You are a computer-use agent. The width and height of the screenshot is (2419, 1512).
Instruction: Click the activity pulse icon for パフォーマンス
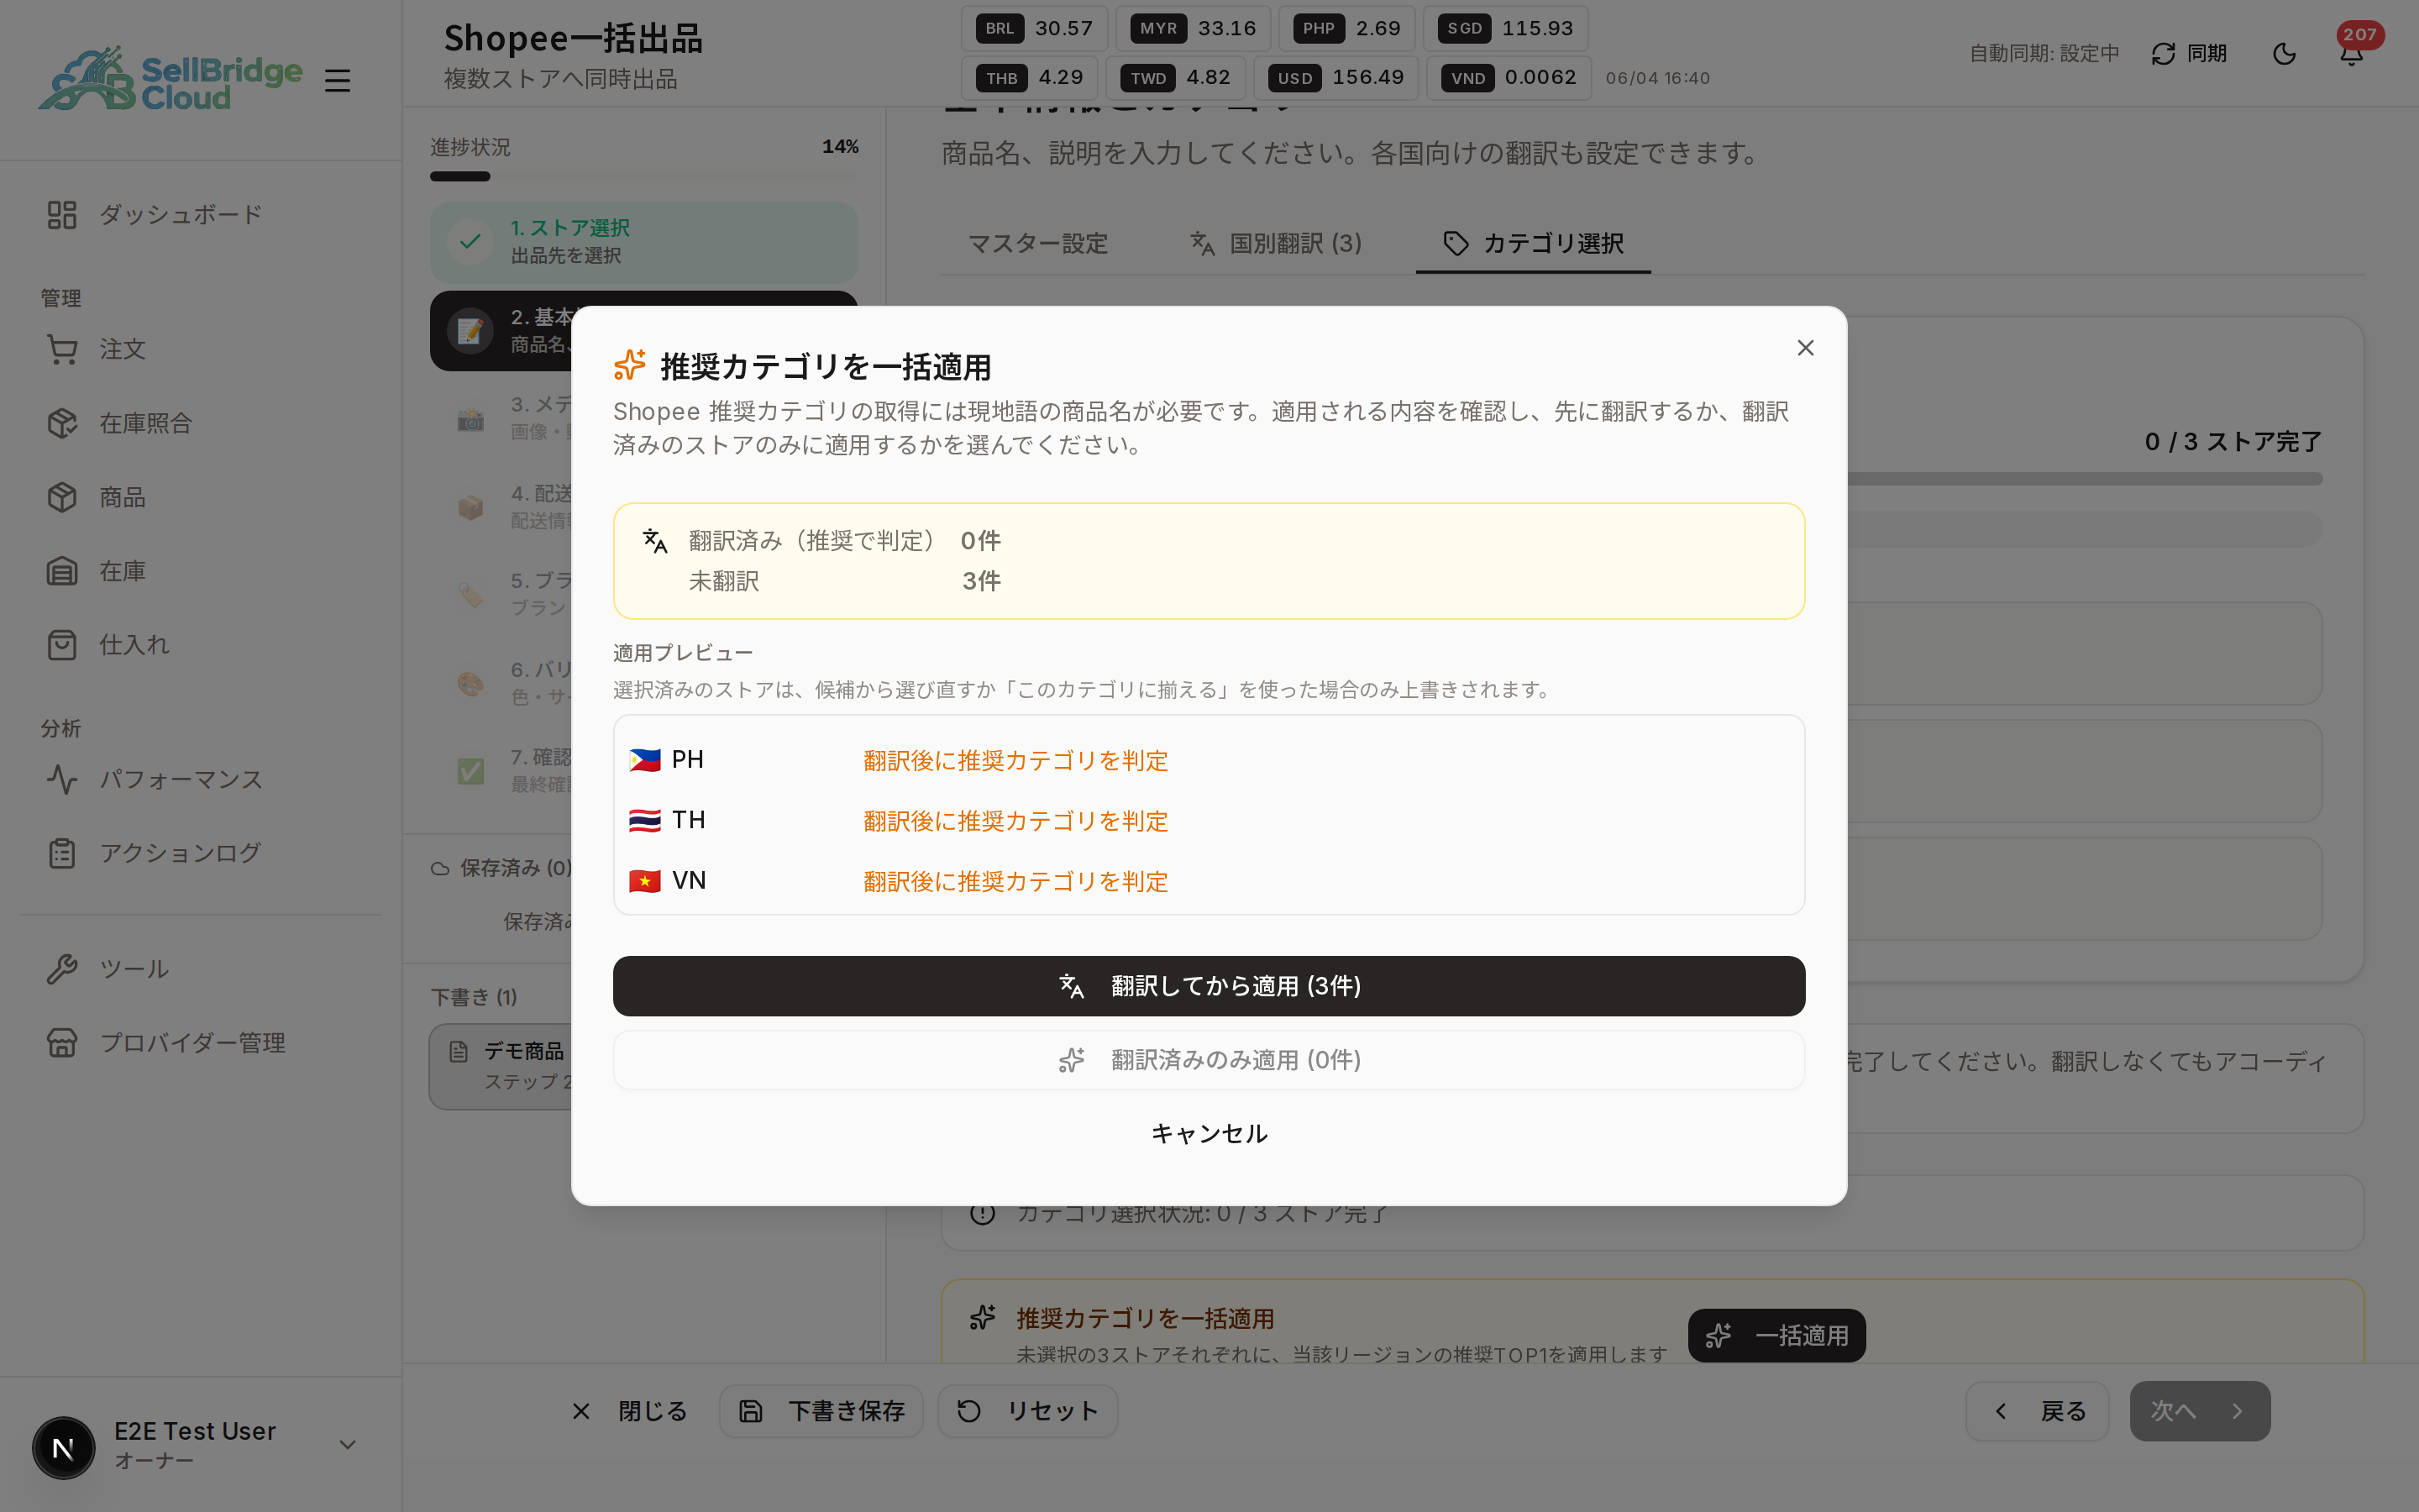62,779
